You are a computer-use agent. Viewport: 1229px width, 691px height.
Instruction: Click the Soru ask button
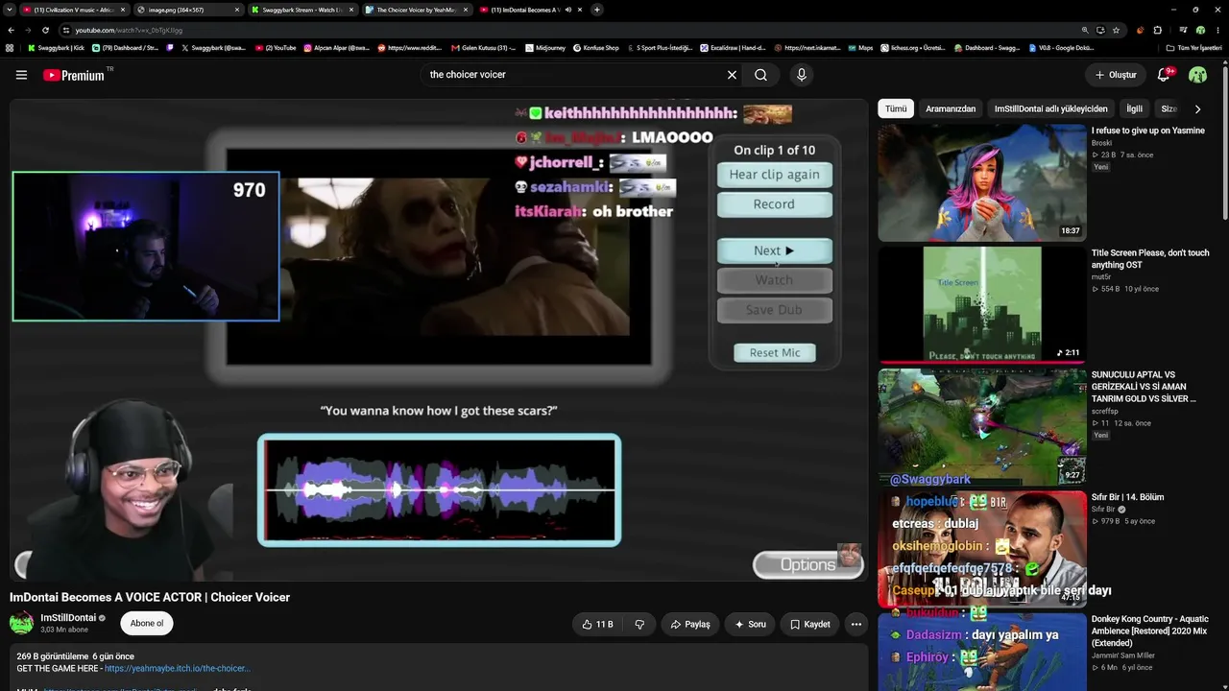click(x=750, y=624)
